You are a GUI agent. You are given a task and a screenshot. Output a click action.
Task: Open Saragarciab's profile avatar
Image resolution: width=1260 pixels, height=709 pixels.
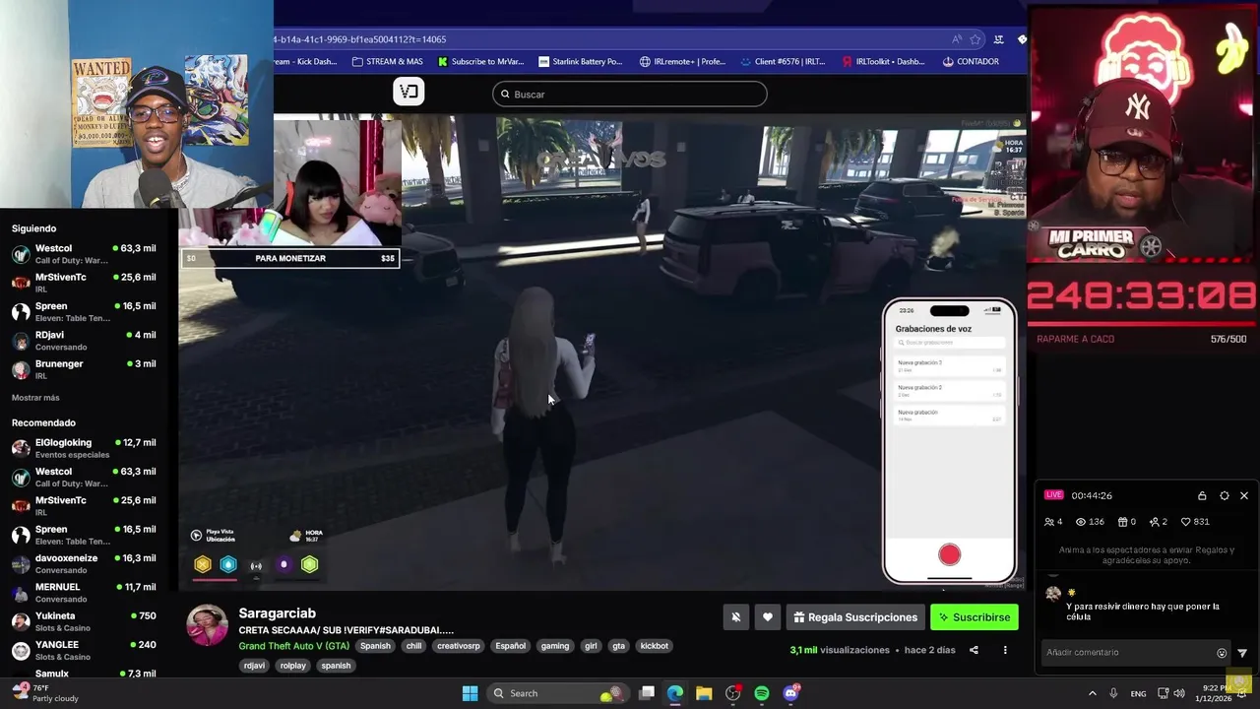point(208,625)
